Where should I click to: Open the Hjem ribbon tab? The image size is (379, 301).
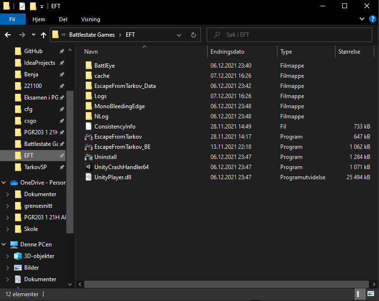(x=39, y=19)
